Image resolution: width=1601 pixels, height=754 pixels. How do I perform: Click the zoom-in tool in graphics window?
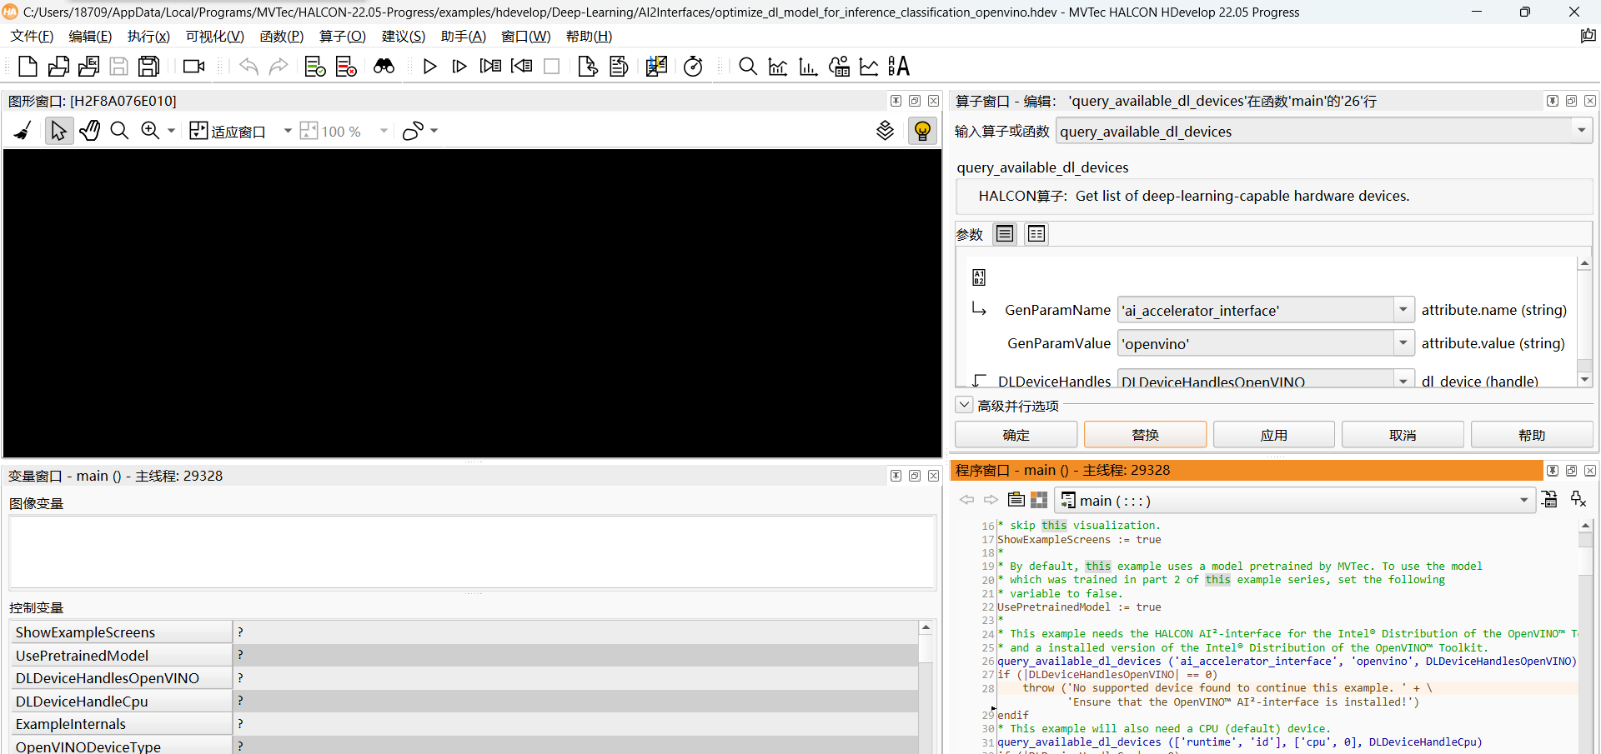(150, 131)
